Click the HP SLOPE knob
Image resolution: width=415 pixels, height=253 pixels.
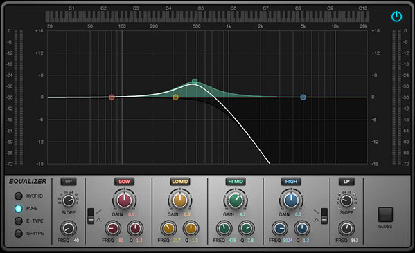tap(69, 201)
